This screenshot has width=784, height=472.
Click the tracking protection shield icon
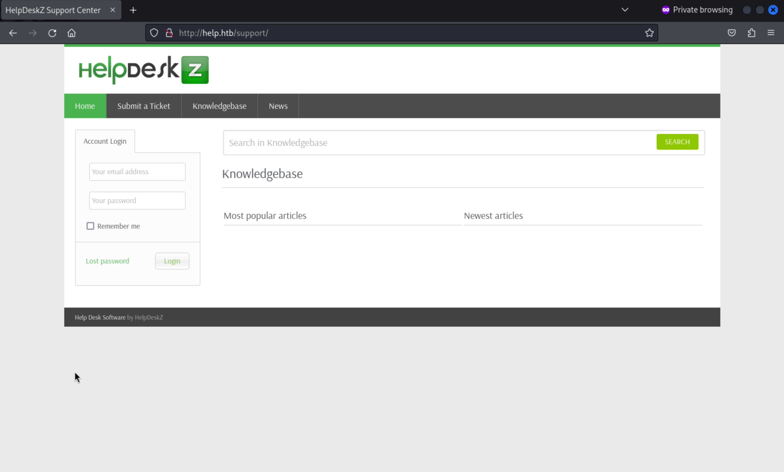click(154, 33)
